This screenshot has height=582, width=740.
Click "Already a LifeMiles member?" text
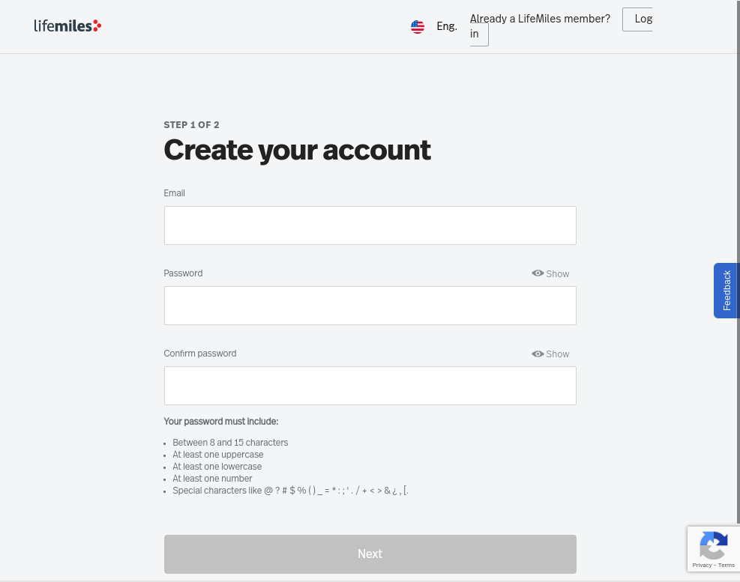point(540,19)
